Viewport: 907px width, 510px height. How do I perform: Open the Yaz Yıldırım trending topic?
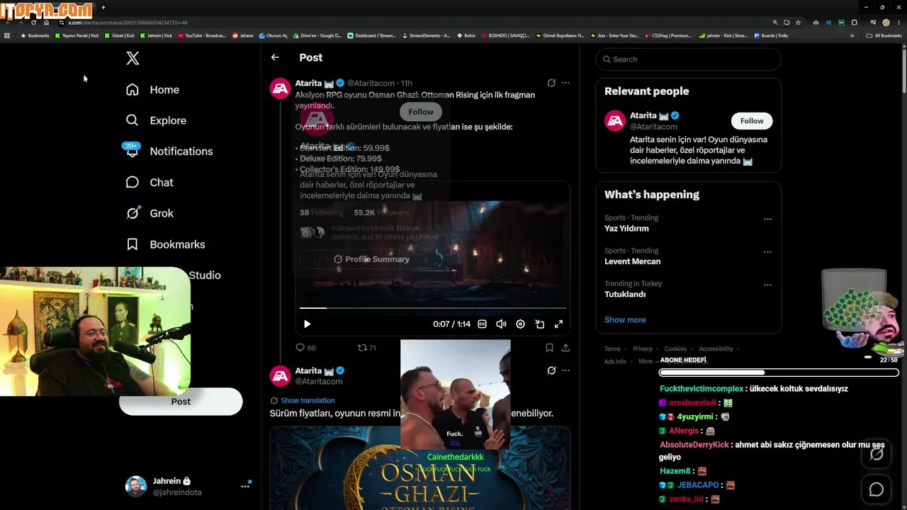[x=626, y=229]
